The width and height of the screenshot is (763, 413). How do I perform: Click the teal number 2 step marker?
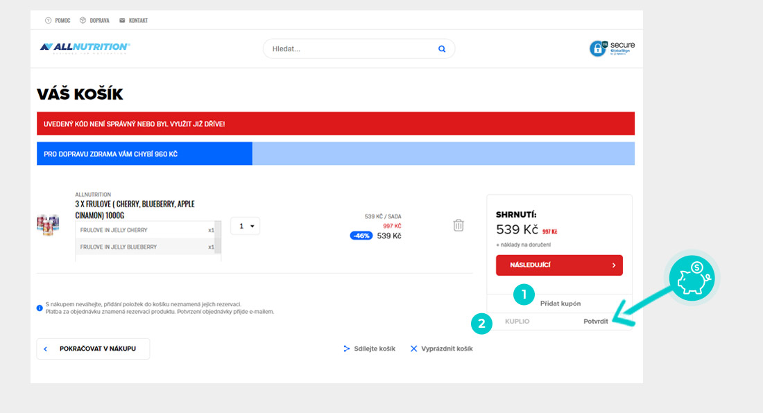point(481,323)
